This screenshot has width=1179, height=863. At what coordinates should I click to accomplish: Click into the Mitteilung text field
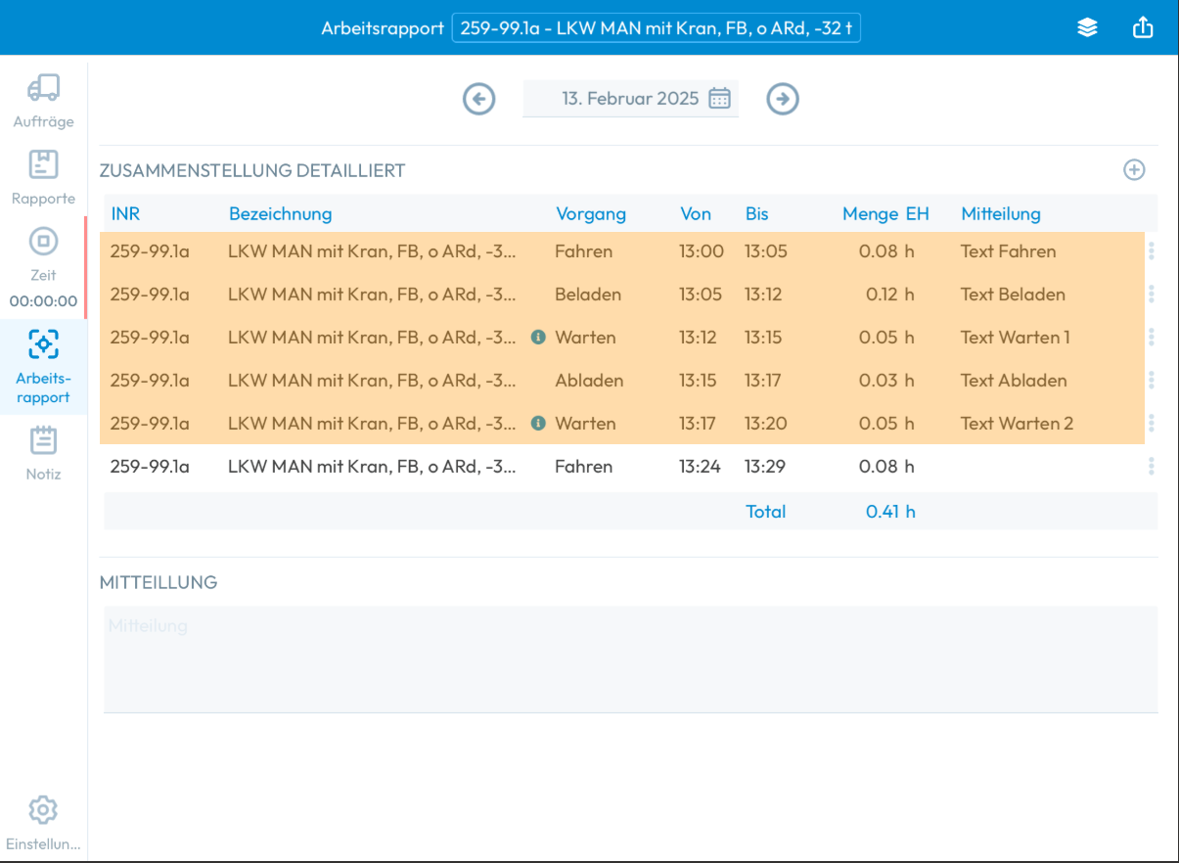(630, 659)
